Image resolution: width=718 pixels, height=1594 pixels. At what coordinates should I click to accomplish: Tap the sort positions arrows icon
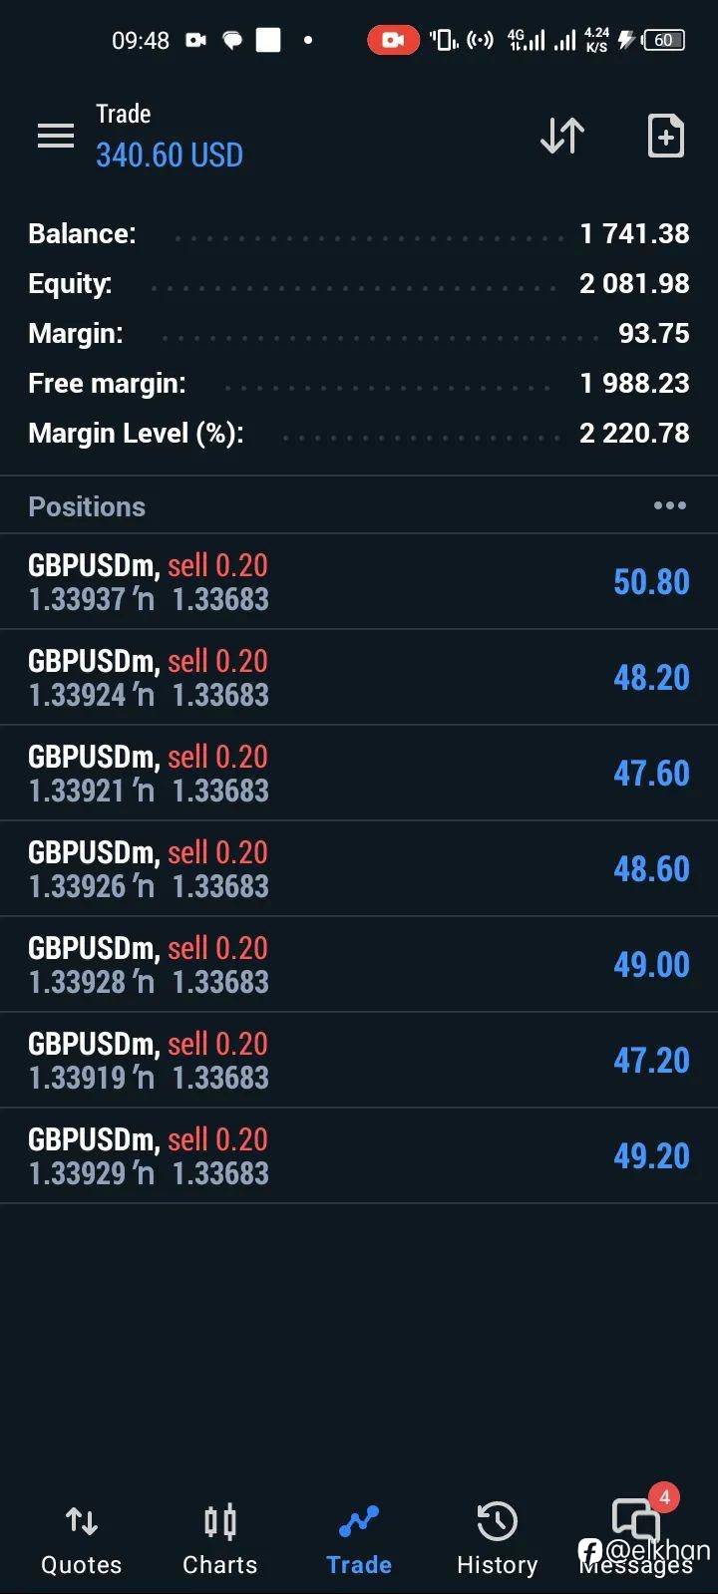click(562, 136)
